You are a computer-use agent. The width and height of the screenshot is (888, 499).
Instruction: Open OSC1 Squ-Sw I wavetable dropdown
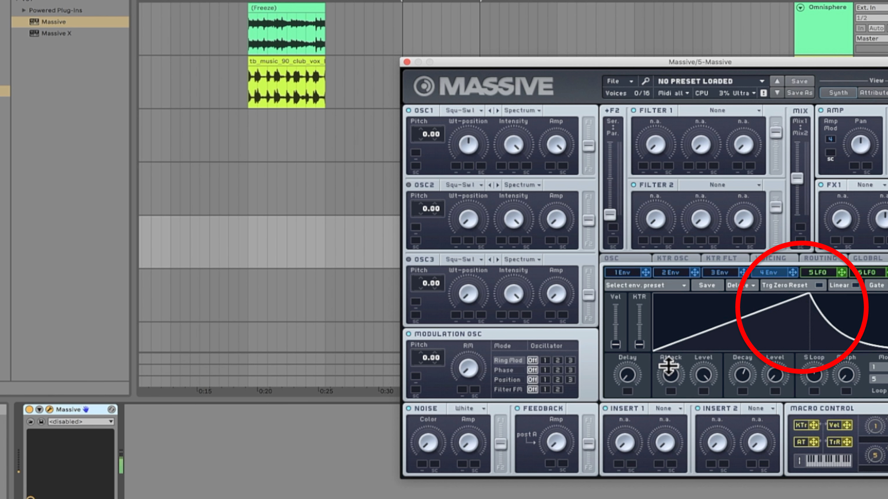click(464, 110)
